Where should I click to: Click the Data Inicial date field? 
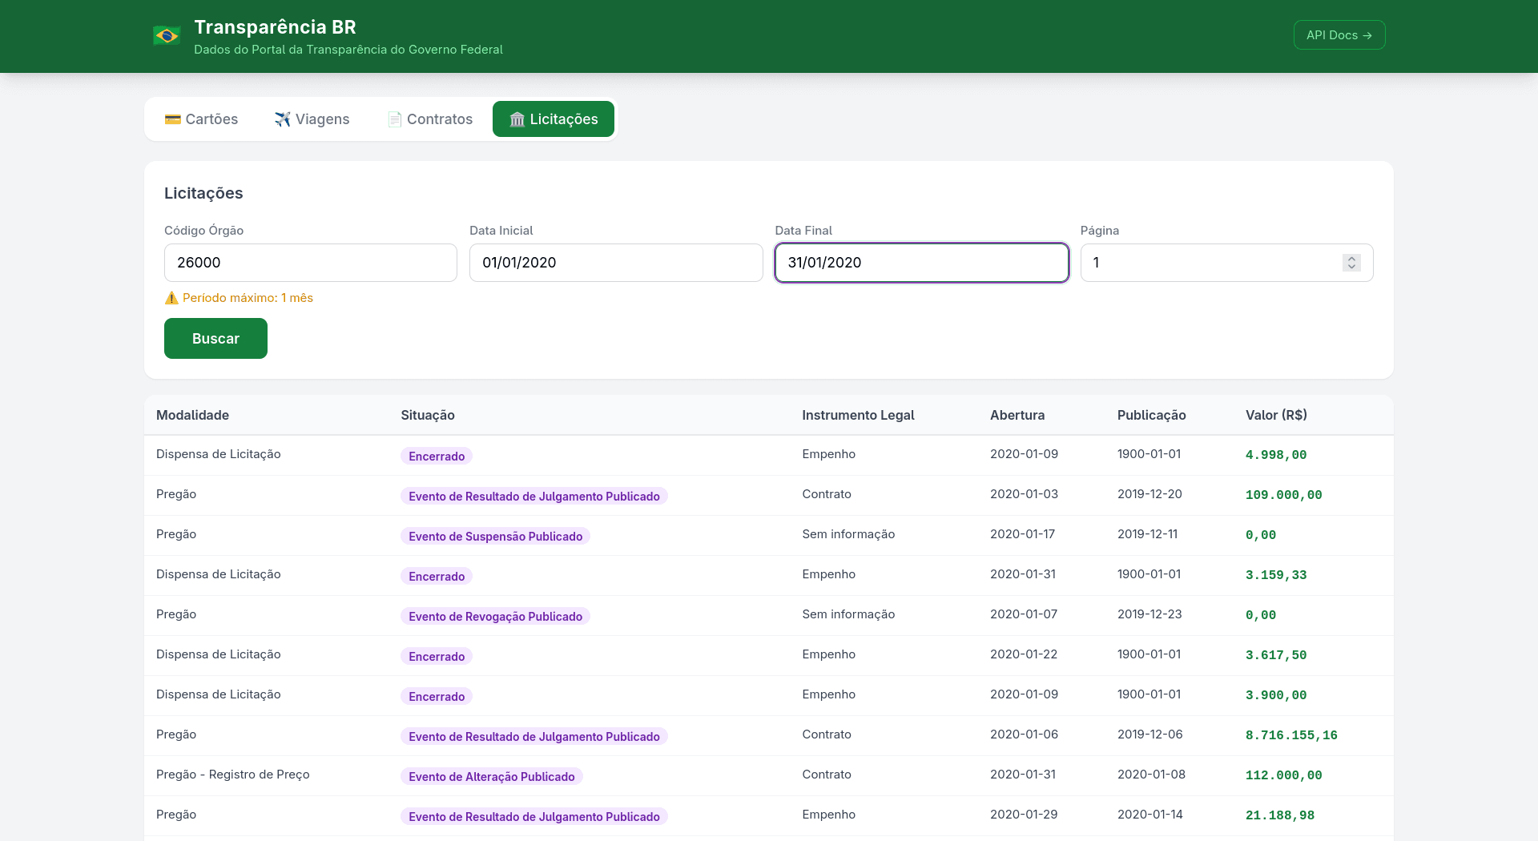coord(616,263)
